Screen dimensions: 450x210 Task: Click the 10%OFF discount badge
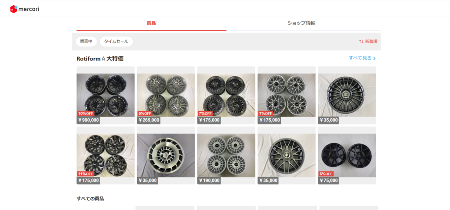(86, 114)
